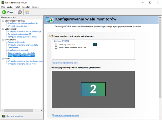
Task: Click main pane scroll up arrow
Action: point(160,17)
